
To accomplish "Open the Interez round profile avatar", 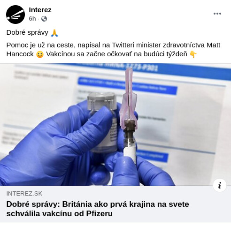I will tap(15, 15).
